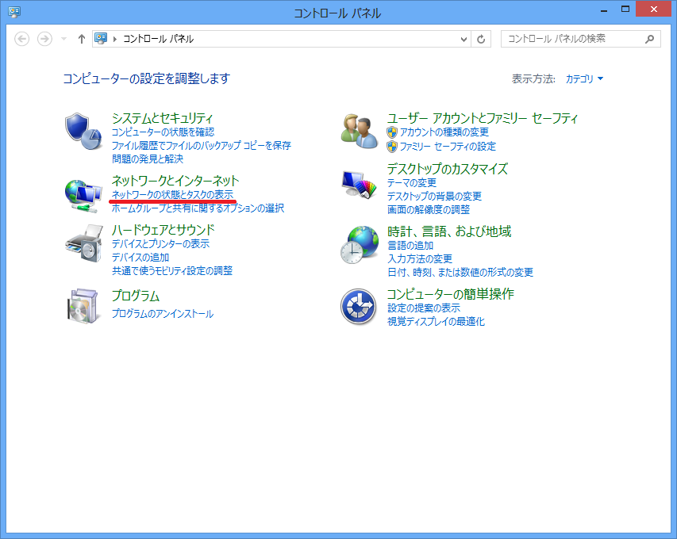677x539 pixels.
Task: Open the User Accounts people icon
Action: pos(360,131)
